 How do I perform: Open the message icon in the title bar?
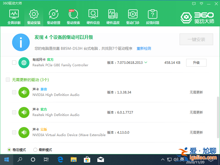(x=194, y=3)
